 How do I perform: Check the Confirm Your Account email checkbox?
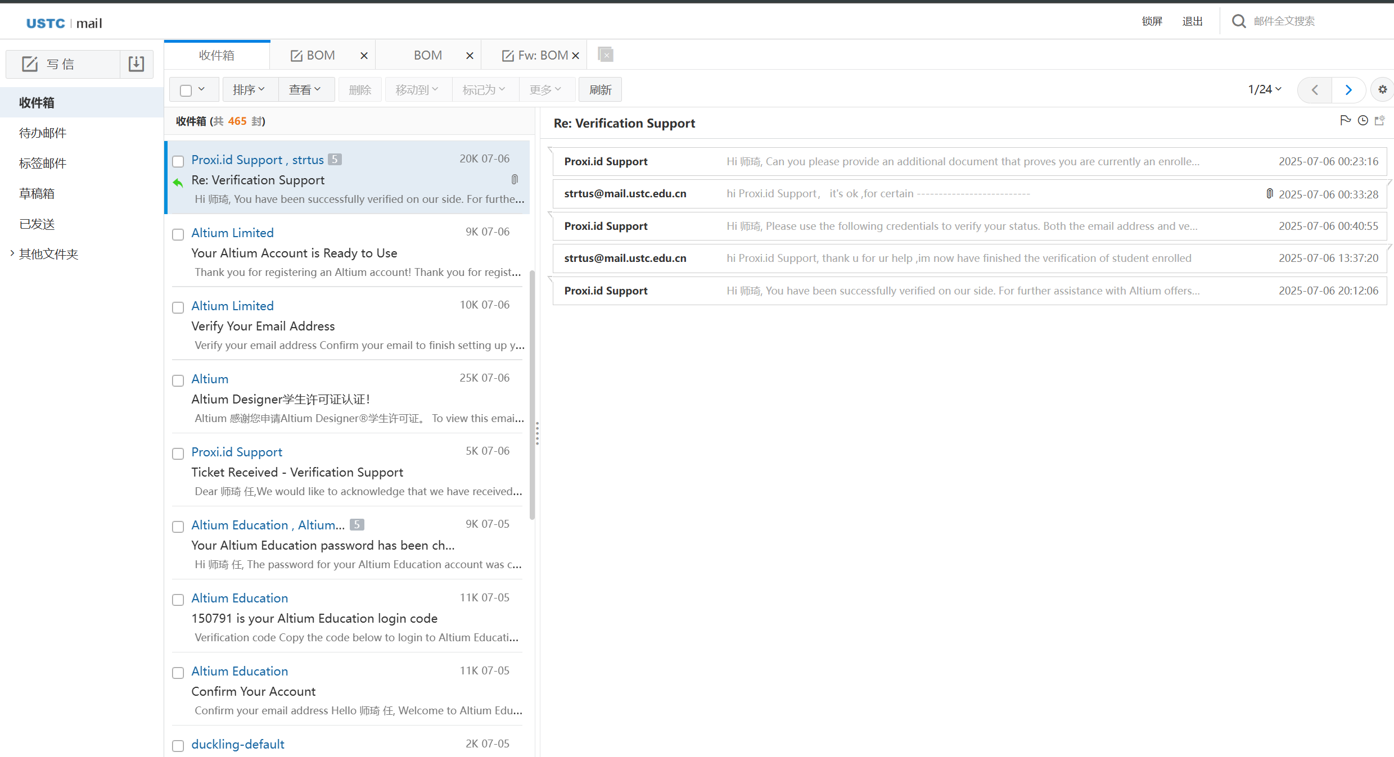click(x=178, y=673)
